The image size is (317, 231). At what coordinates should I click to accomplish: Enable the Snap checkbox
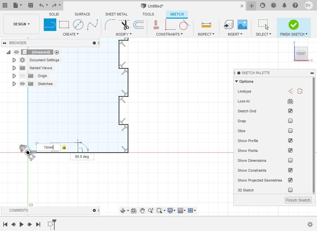[290, 121]
